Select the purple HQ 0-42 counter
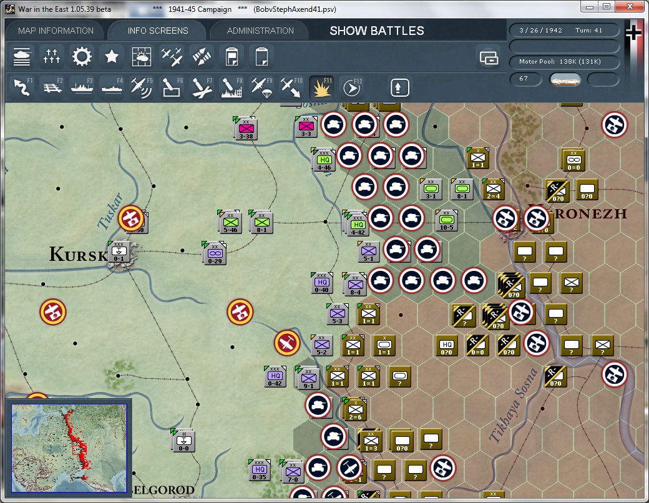649x503 pixels. pyautogui.click(x=275, y=376)
